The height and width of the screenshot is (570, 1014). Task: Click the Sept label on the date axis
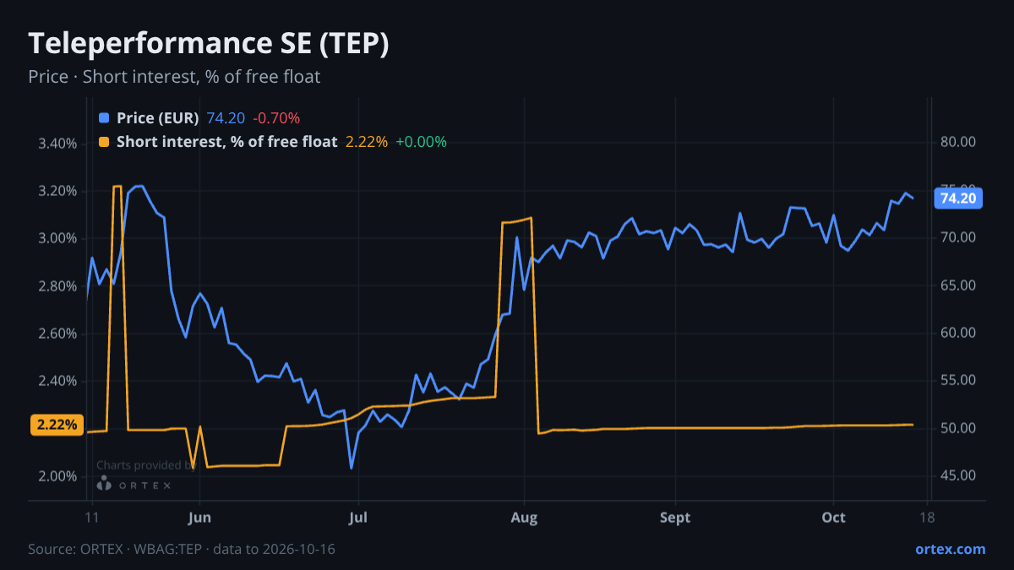(675, 518)
